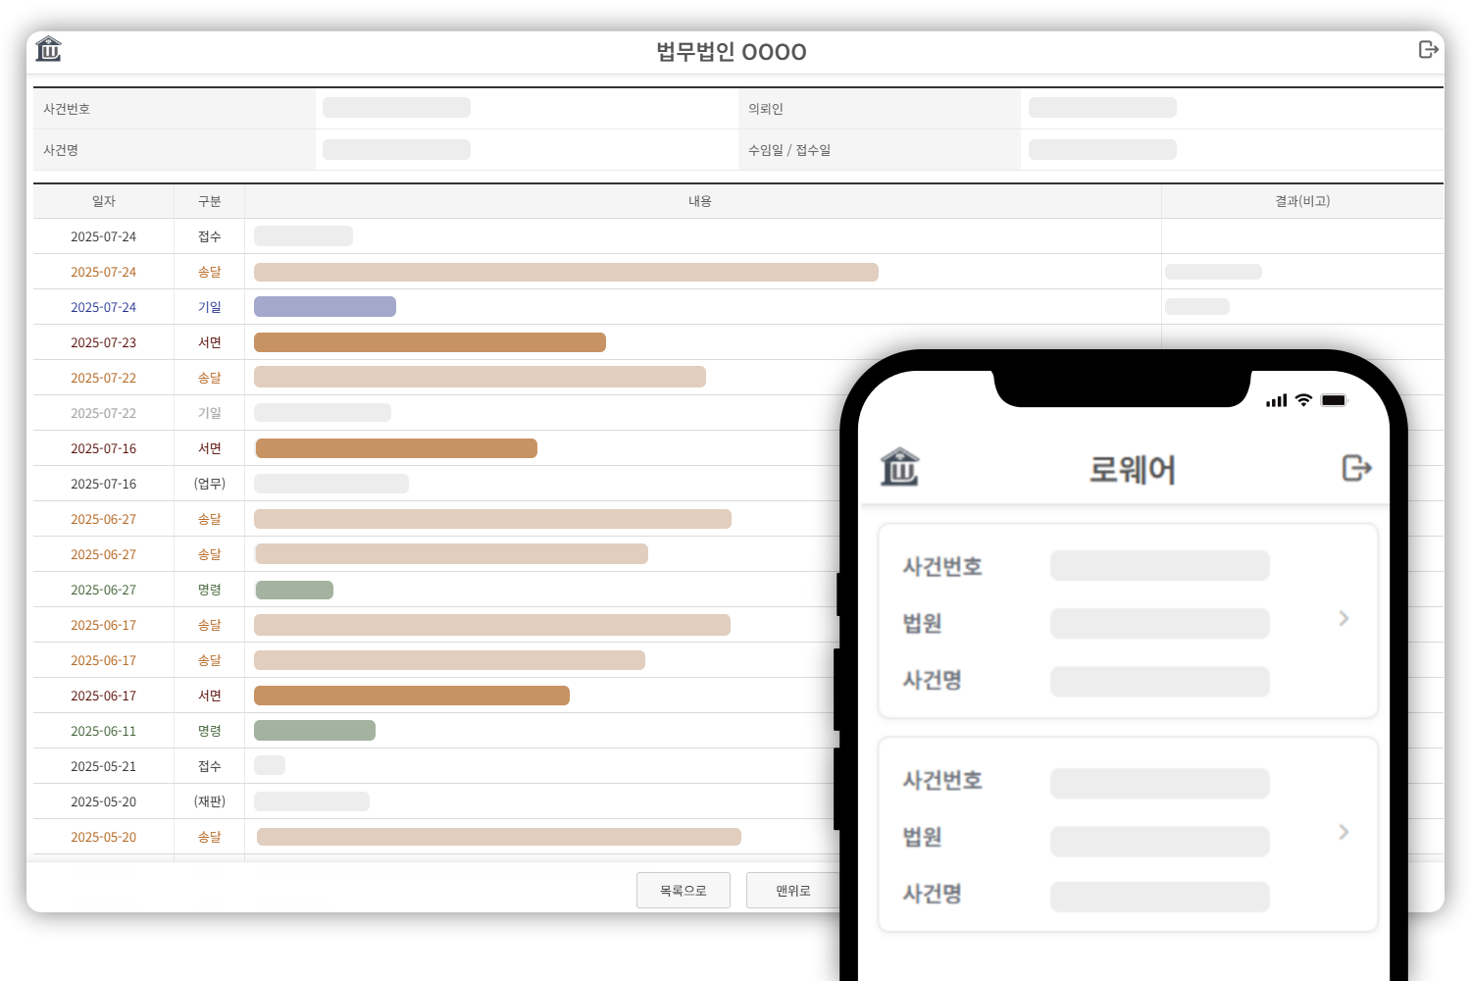Tap the courthouse icon in the phone app
Screen dimensions: 1471x981
[899, 468]
